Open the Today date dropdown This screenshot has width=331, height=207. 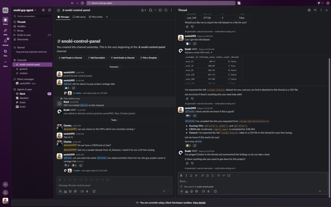pyautogui.click(x=115, y=120)
